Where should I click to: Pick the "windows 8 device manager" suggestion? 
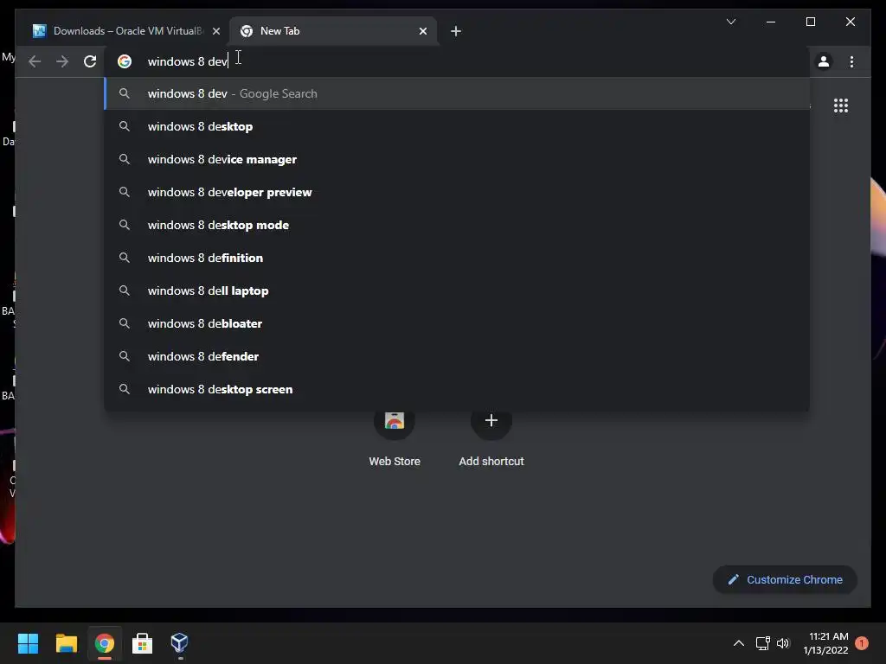click(x=457, y=159)
